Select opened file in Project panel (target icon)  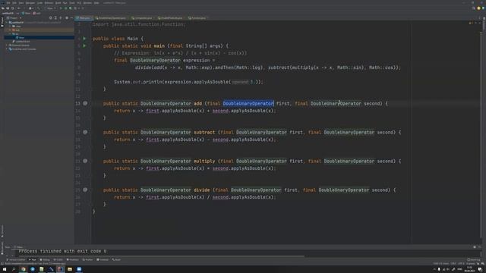coord(51,18)
